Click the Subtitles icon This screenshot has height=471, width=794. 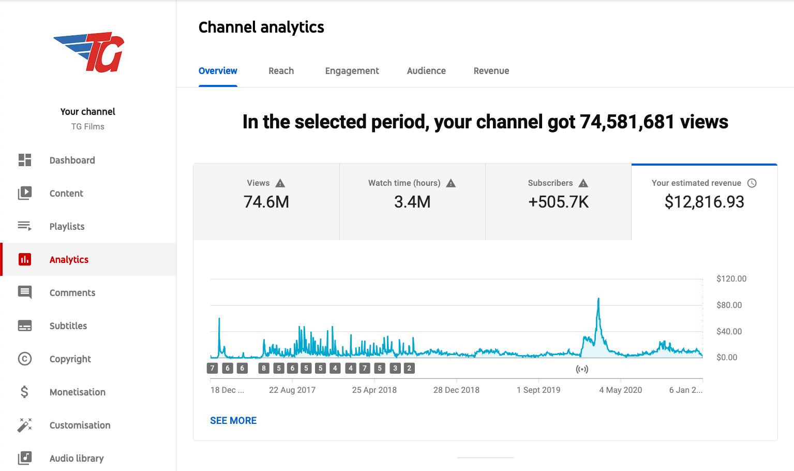[x=25, y=326]
